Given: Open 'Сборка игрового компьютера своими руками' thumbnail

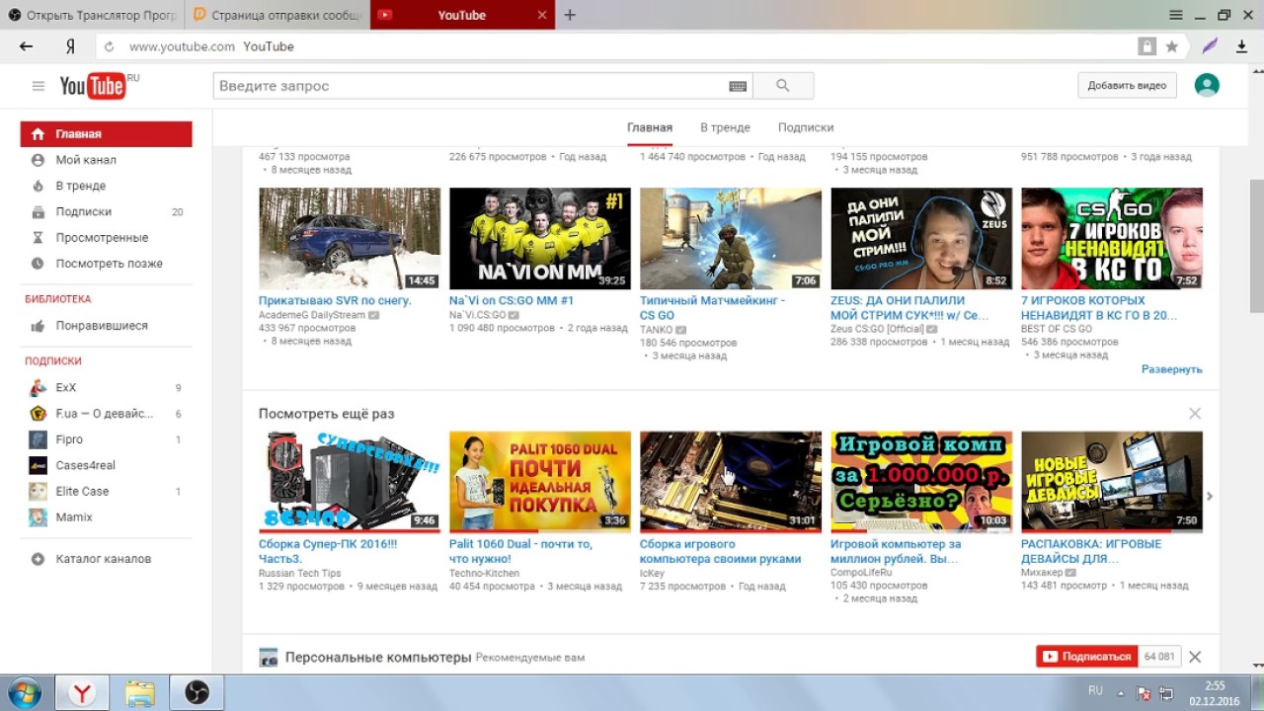Looking at the screenshot, I should coord(731,482).
